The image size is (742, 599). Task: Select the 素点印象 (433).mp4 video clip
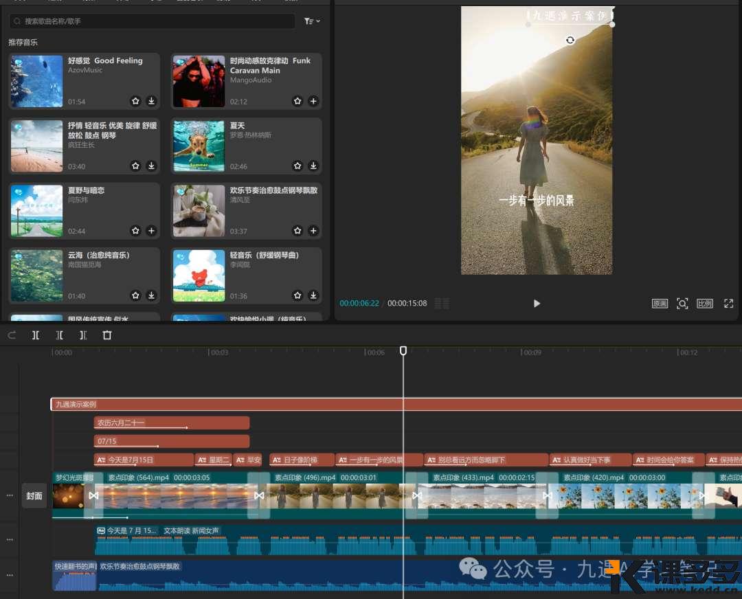pos(482,495)
